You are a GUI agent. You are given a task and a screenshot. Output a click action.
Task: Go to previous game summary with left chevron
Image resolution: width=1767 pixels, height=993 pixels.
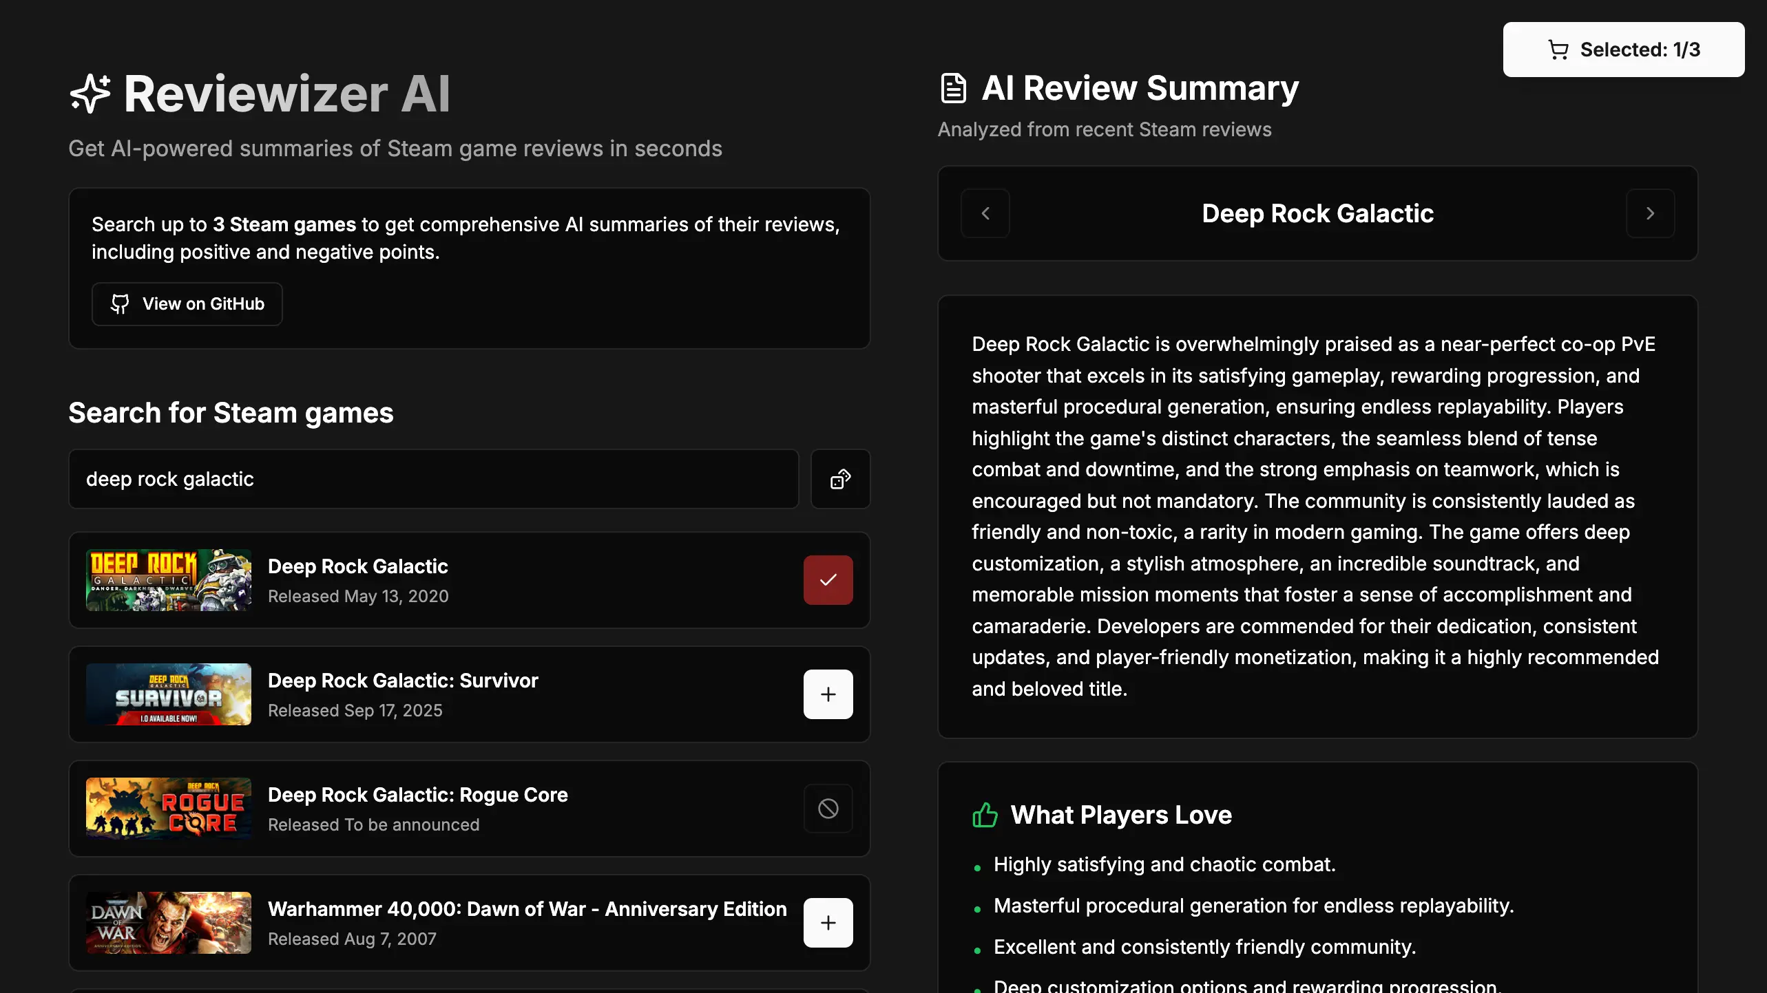pos(985,213)
